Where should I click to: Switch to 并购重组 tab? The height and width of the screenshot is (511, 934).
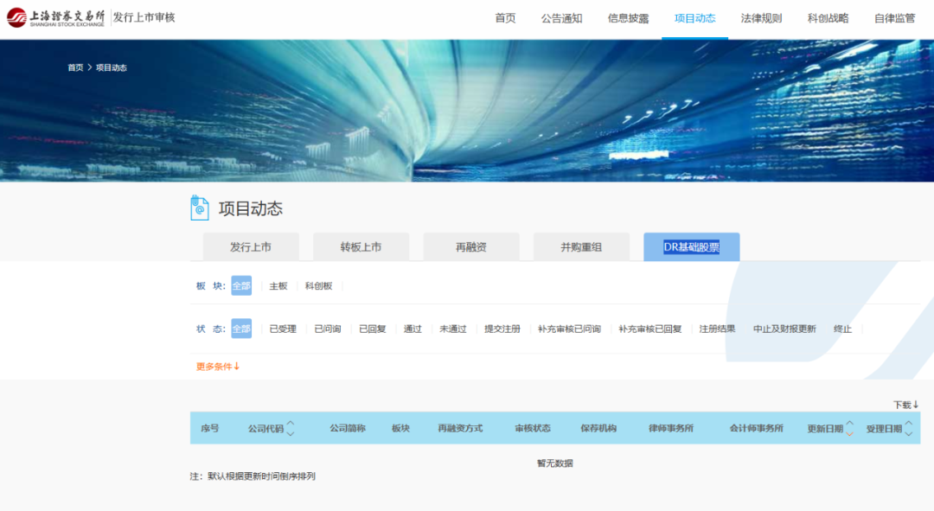581,246
